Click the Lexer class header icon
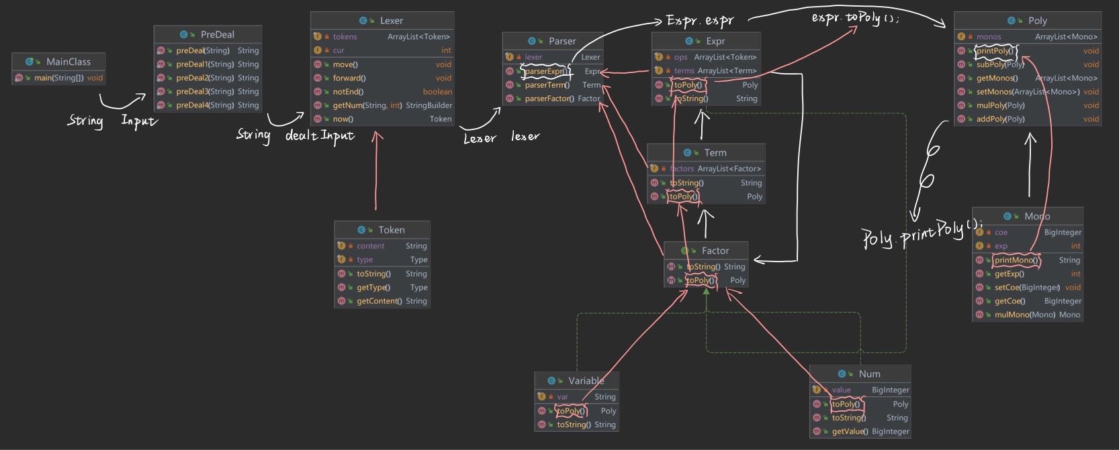The image size is (1119, 450). (364, 21)
